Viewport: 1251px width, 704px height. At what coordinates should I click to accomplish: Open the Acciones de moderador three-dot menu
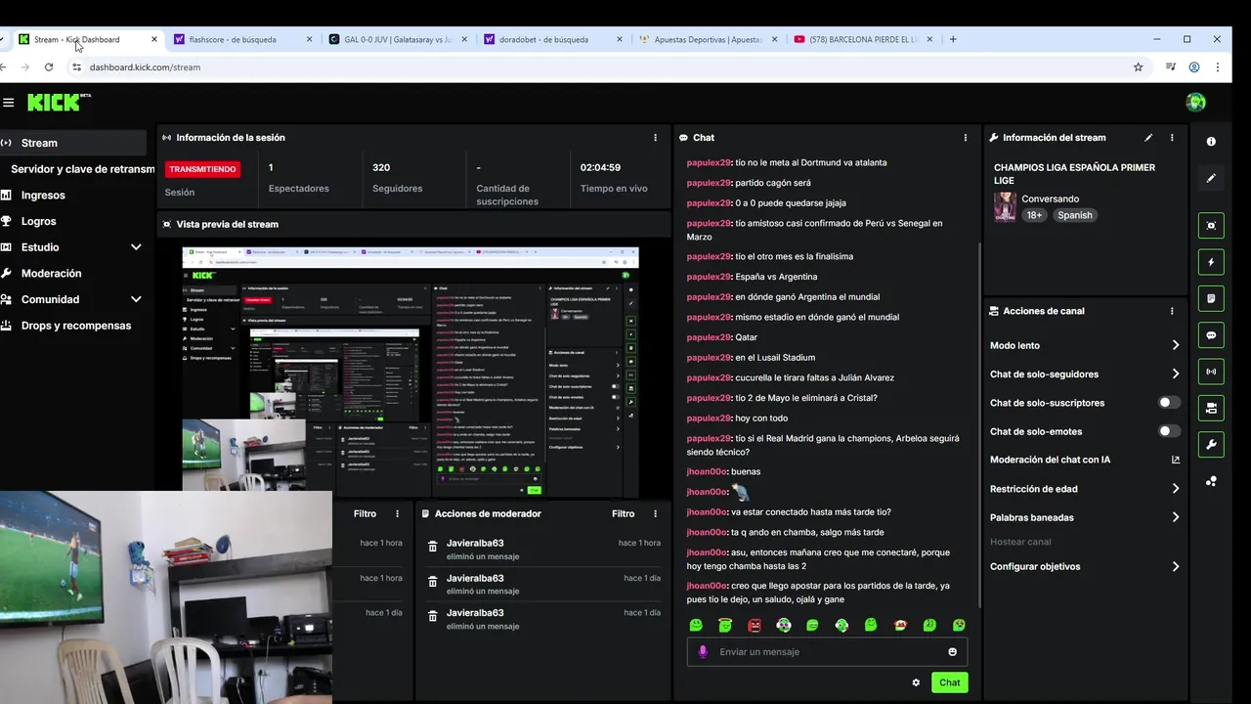point(655,513)
